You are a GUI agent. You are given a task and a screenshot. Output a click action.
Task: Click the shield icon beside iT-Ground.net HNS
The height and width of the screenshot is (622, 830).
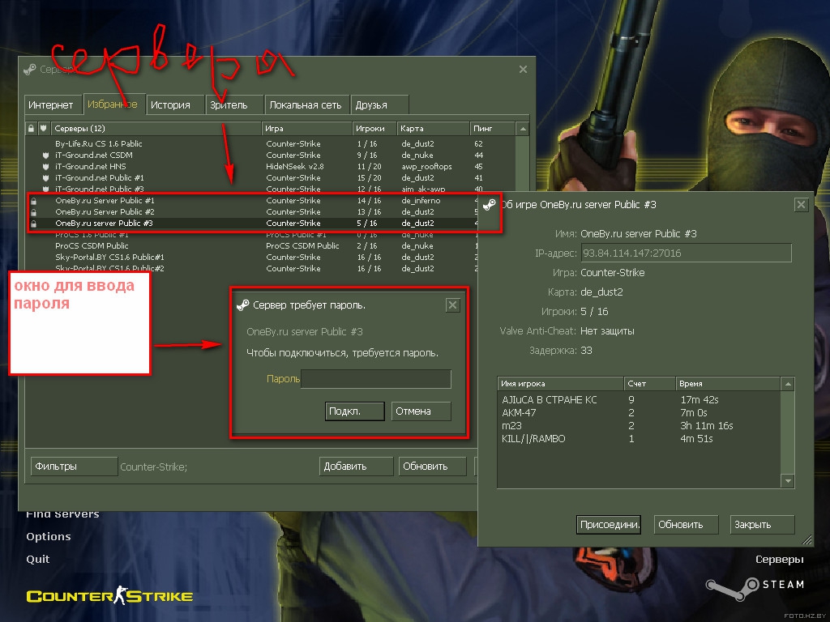coord(45,167)
